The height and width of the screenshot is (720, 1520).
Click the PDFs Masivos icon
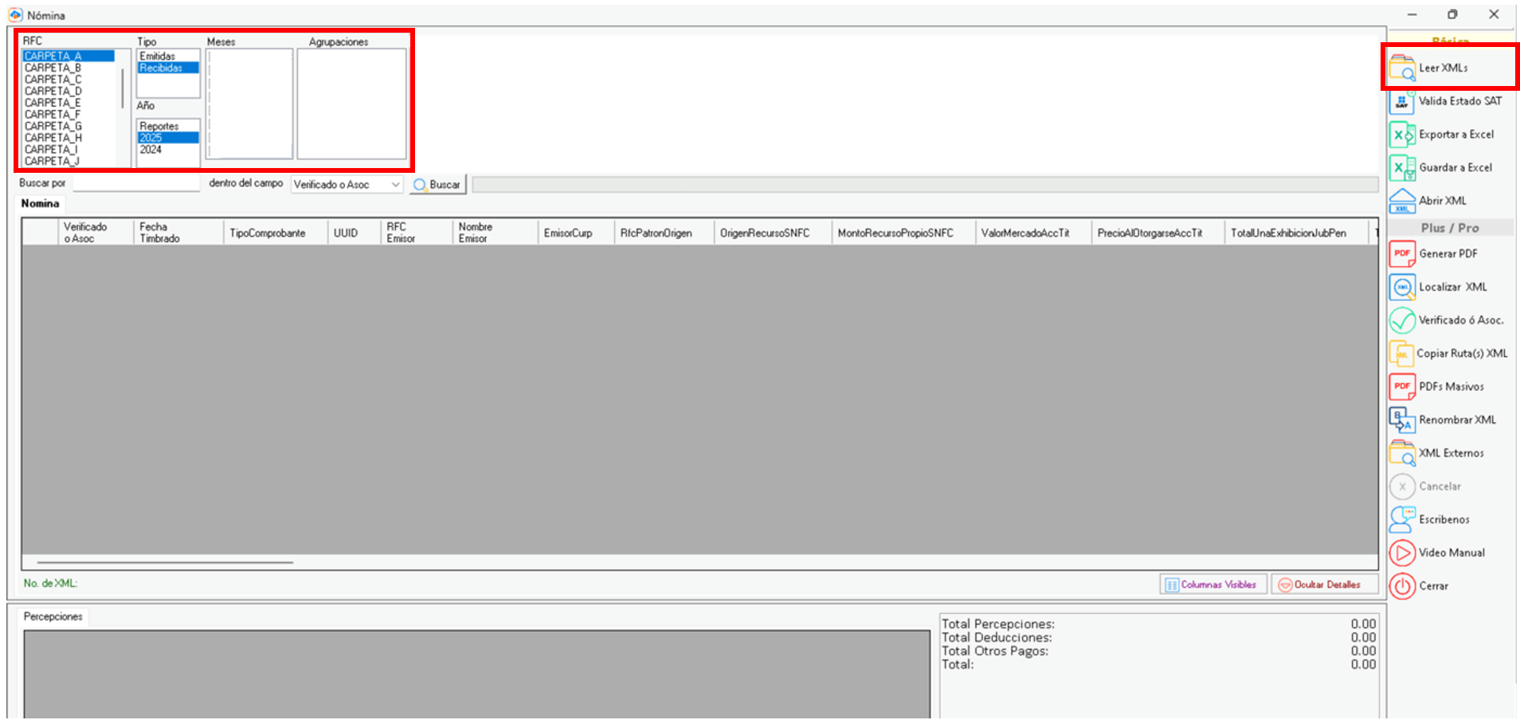1402,387
